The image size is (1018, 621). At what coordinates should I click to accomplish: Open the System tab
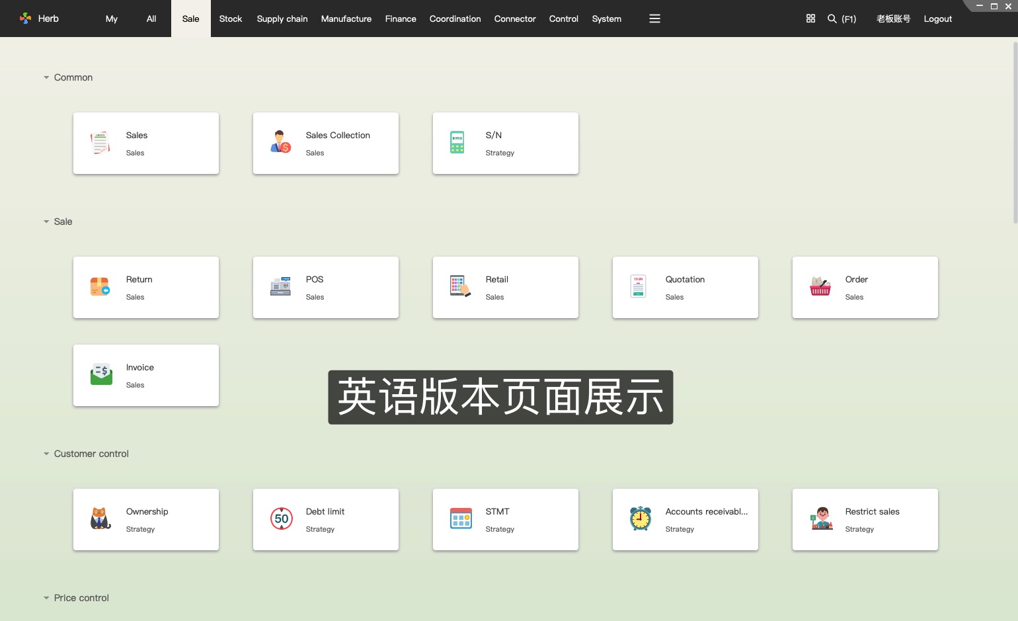[x=607, y=19]
